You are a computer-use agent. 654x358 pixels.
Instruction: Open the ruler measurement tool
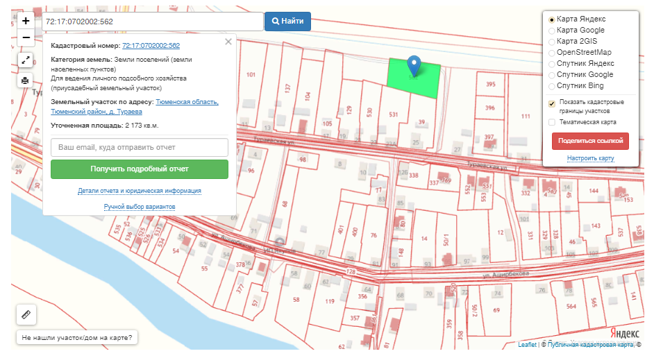[x=26, y=314]
